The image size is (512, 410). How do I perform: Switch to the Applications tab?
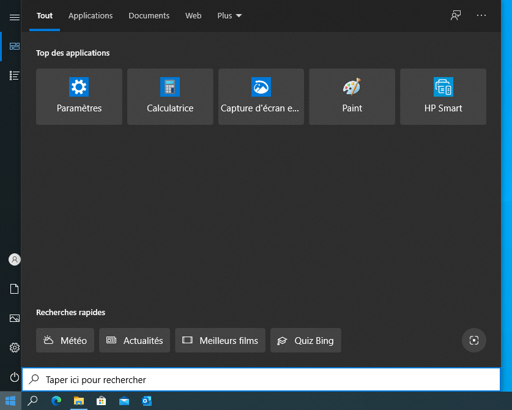[91, 16]
